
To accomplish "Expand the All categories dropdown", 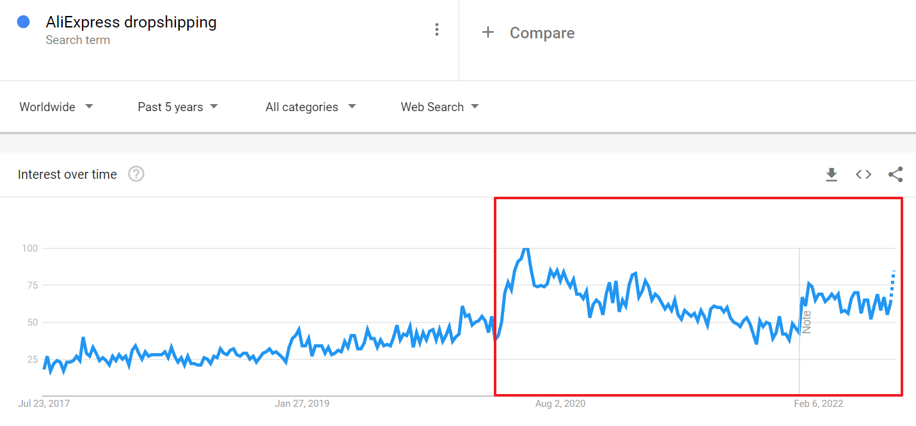I will coord(311,107).
